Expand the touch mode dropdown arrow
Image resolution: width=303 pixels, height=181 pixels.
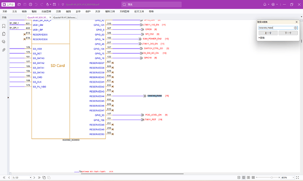click(x=50, y=4)
